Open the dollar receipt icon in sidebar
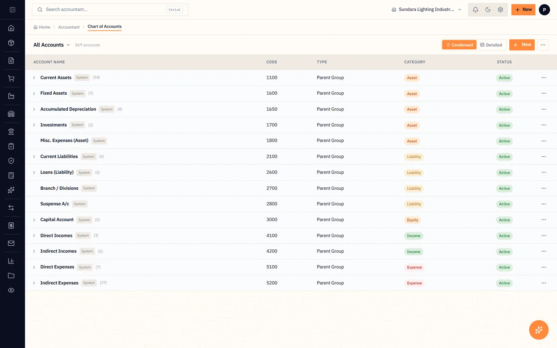557x348 pixels. (x=11, y=226)
